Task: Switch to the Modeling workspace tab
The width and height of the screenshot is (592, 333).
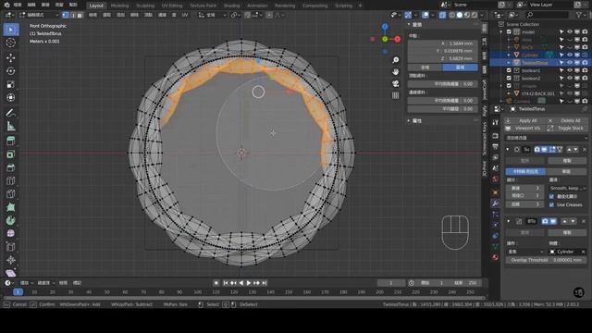Action: coord(119,6)
